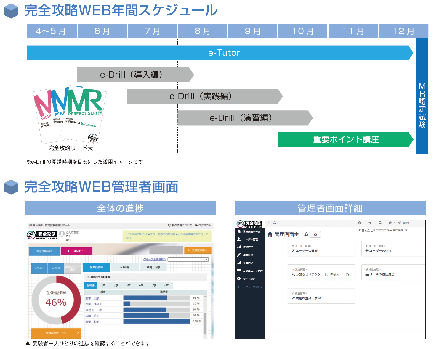Click the home icon in the admin sidebar
The height and width of the screenshot is (349, 434).
(x=239, y=231)
